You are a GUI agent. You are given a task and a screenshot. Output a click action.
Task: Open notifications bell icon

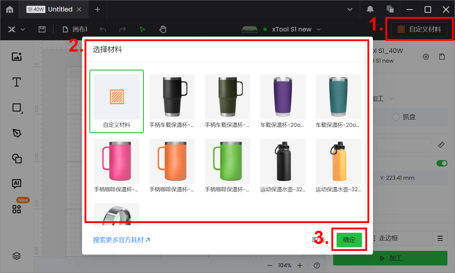pos(370,9)
